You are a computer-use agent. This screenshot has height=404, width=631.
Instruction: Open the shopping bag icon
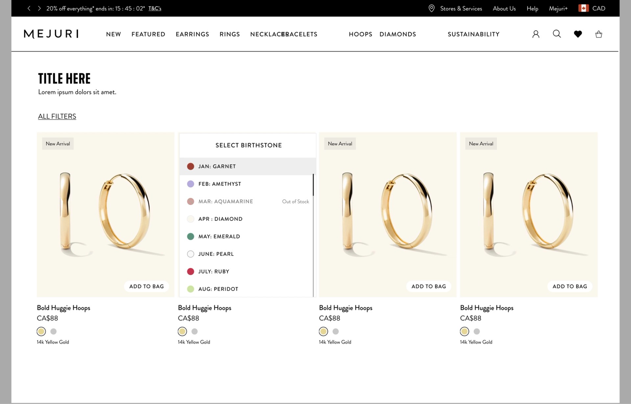[x=598, y=34]
